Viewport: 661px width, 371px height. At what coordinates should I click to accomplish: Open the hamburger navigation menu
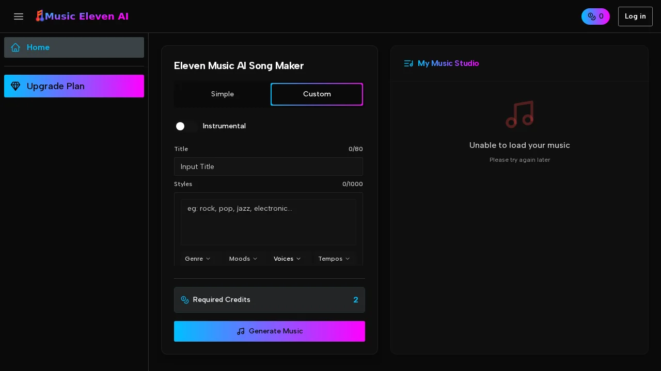[x=19, y=16]
